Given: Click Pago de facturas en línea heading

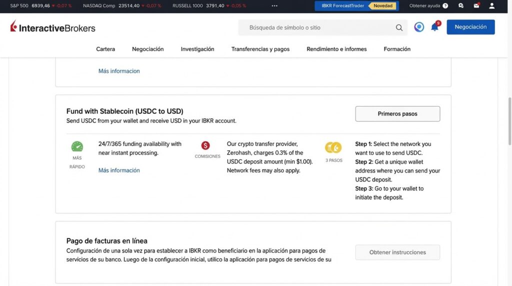Looking at the screenshot, I should (107, 241).
